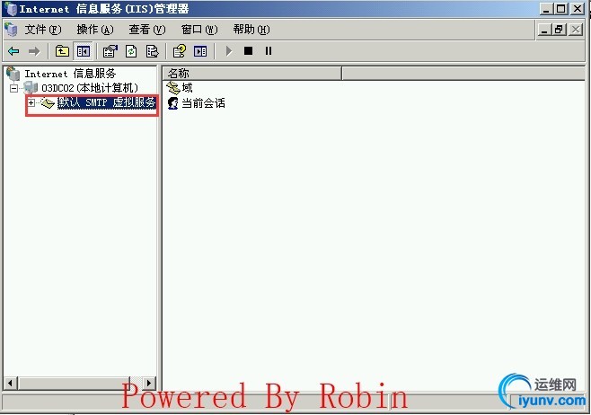Open Help via question mark toolbar icon

(180, 51)
